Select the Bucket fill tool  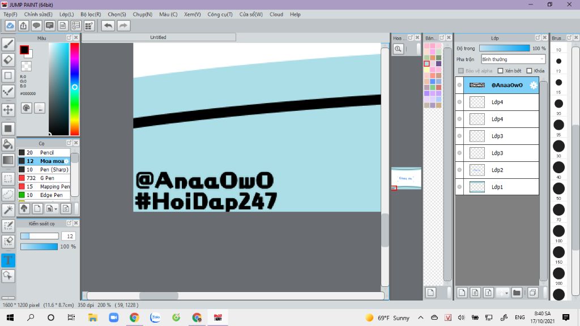click(x=8, y=144)
